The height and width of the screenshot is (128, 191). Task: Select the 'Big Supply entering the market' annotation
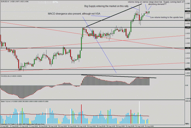pyautogui.click(x=107, y=6)
